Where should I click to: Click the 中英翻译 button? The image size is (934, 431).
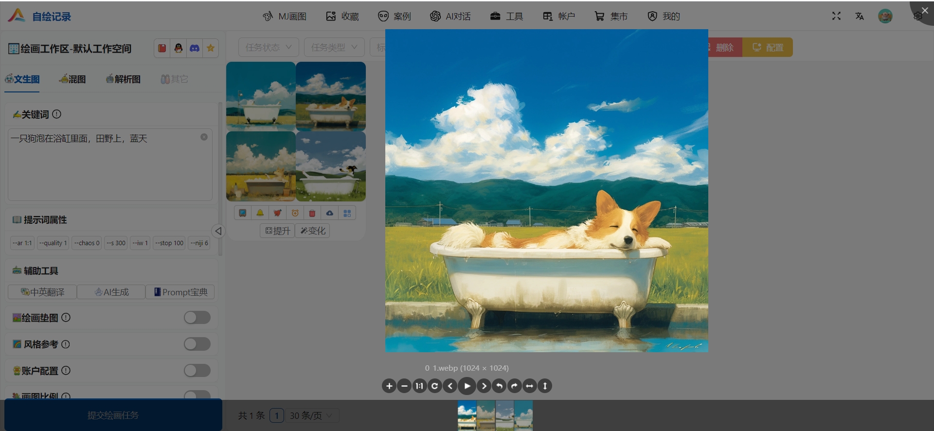42,292
